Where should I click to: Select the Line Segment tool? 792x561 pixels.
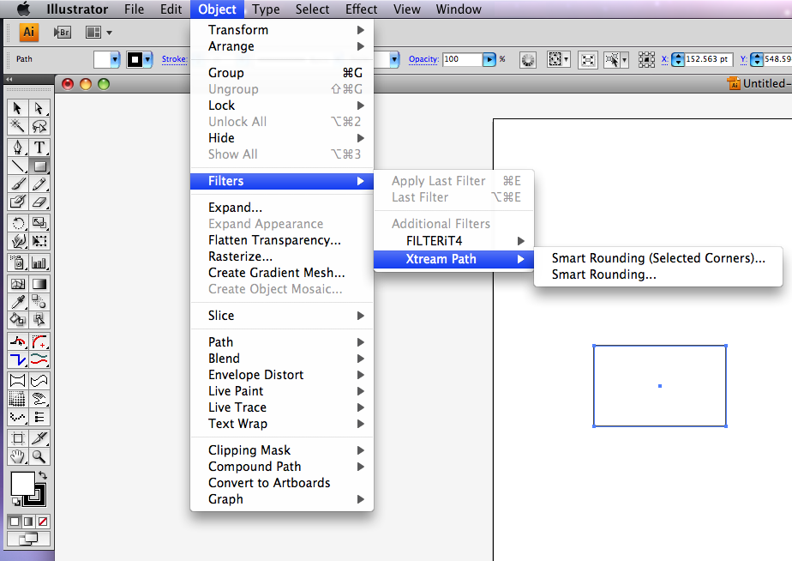point(18,166)
